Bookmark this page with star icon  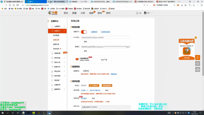23,5
